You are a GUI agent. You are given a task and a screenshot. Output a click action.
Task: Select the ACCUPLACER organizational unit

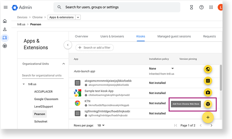[x=44, y=91]
